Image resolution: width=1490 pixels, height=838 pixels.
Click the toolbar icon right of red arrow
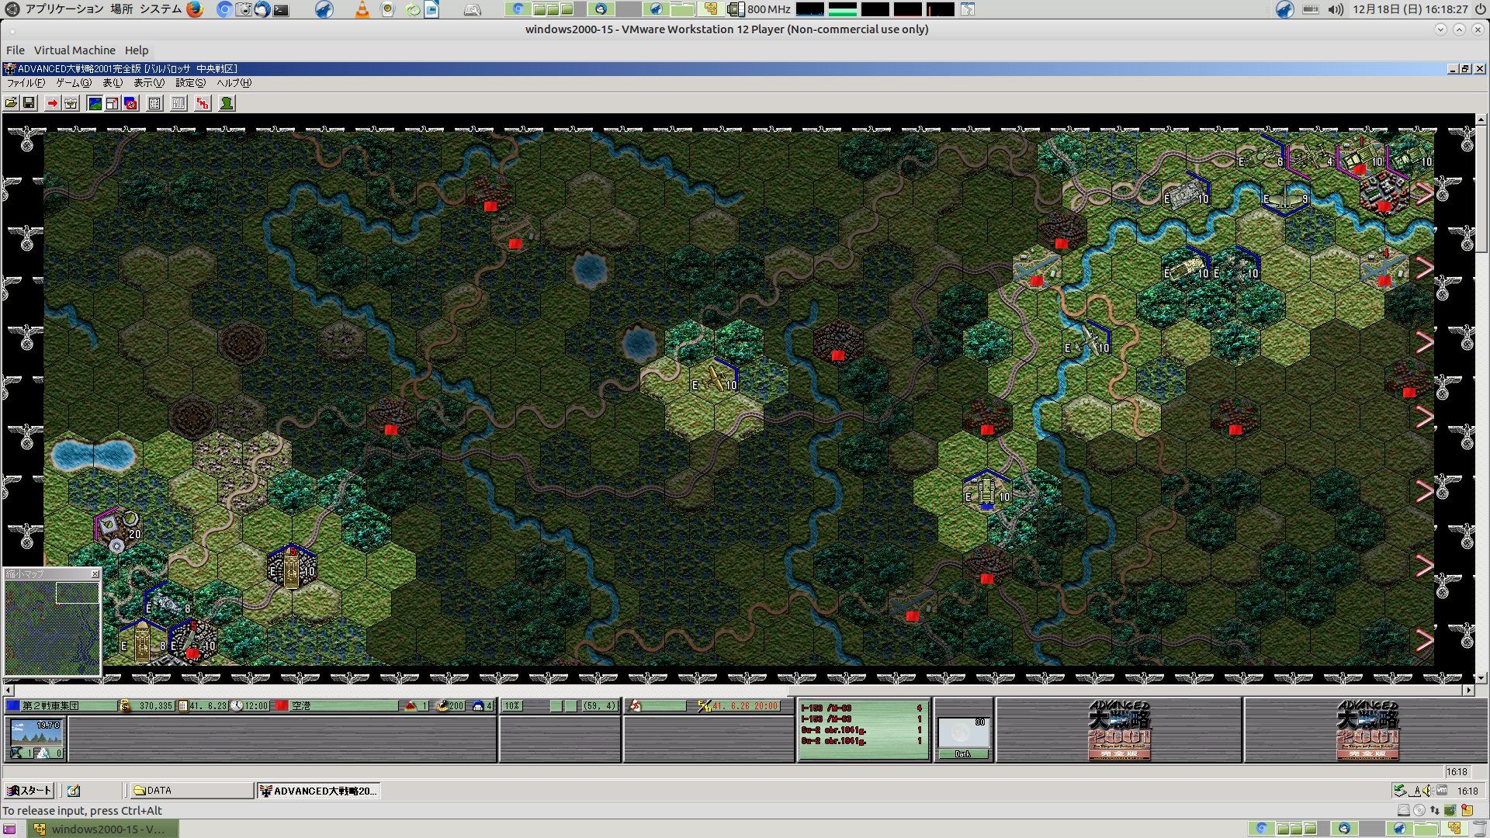pos(71,103)
